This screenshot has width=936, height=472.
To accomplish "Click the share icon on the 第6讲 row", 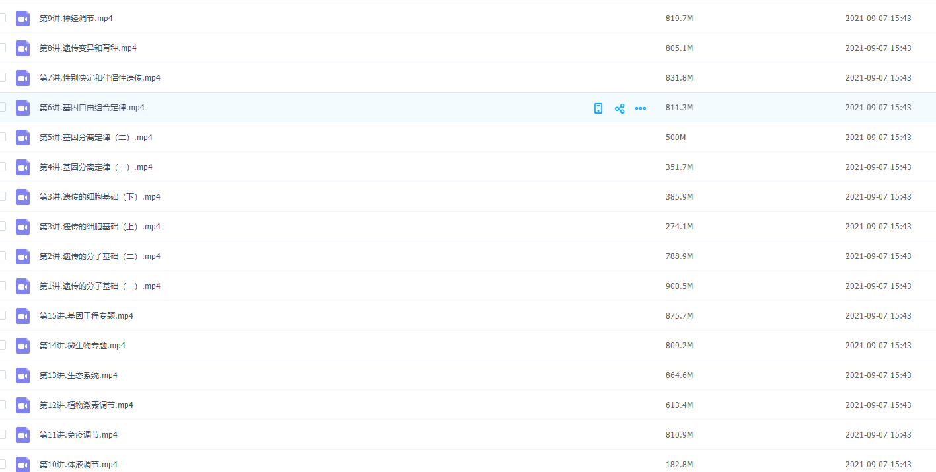I will coord(620,108).
